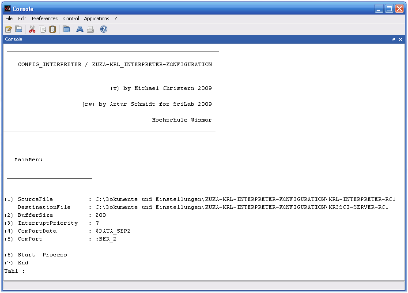
Task: Open a file using the toolbar icon
Action: click(19, 29)
